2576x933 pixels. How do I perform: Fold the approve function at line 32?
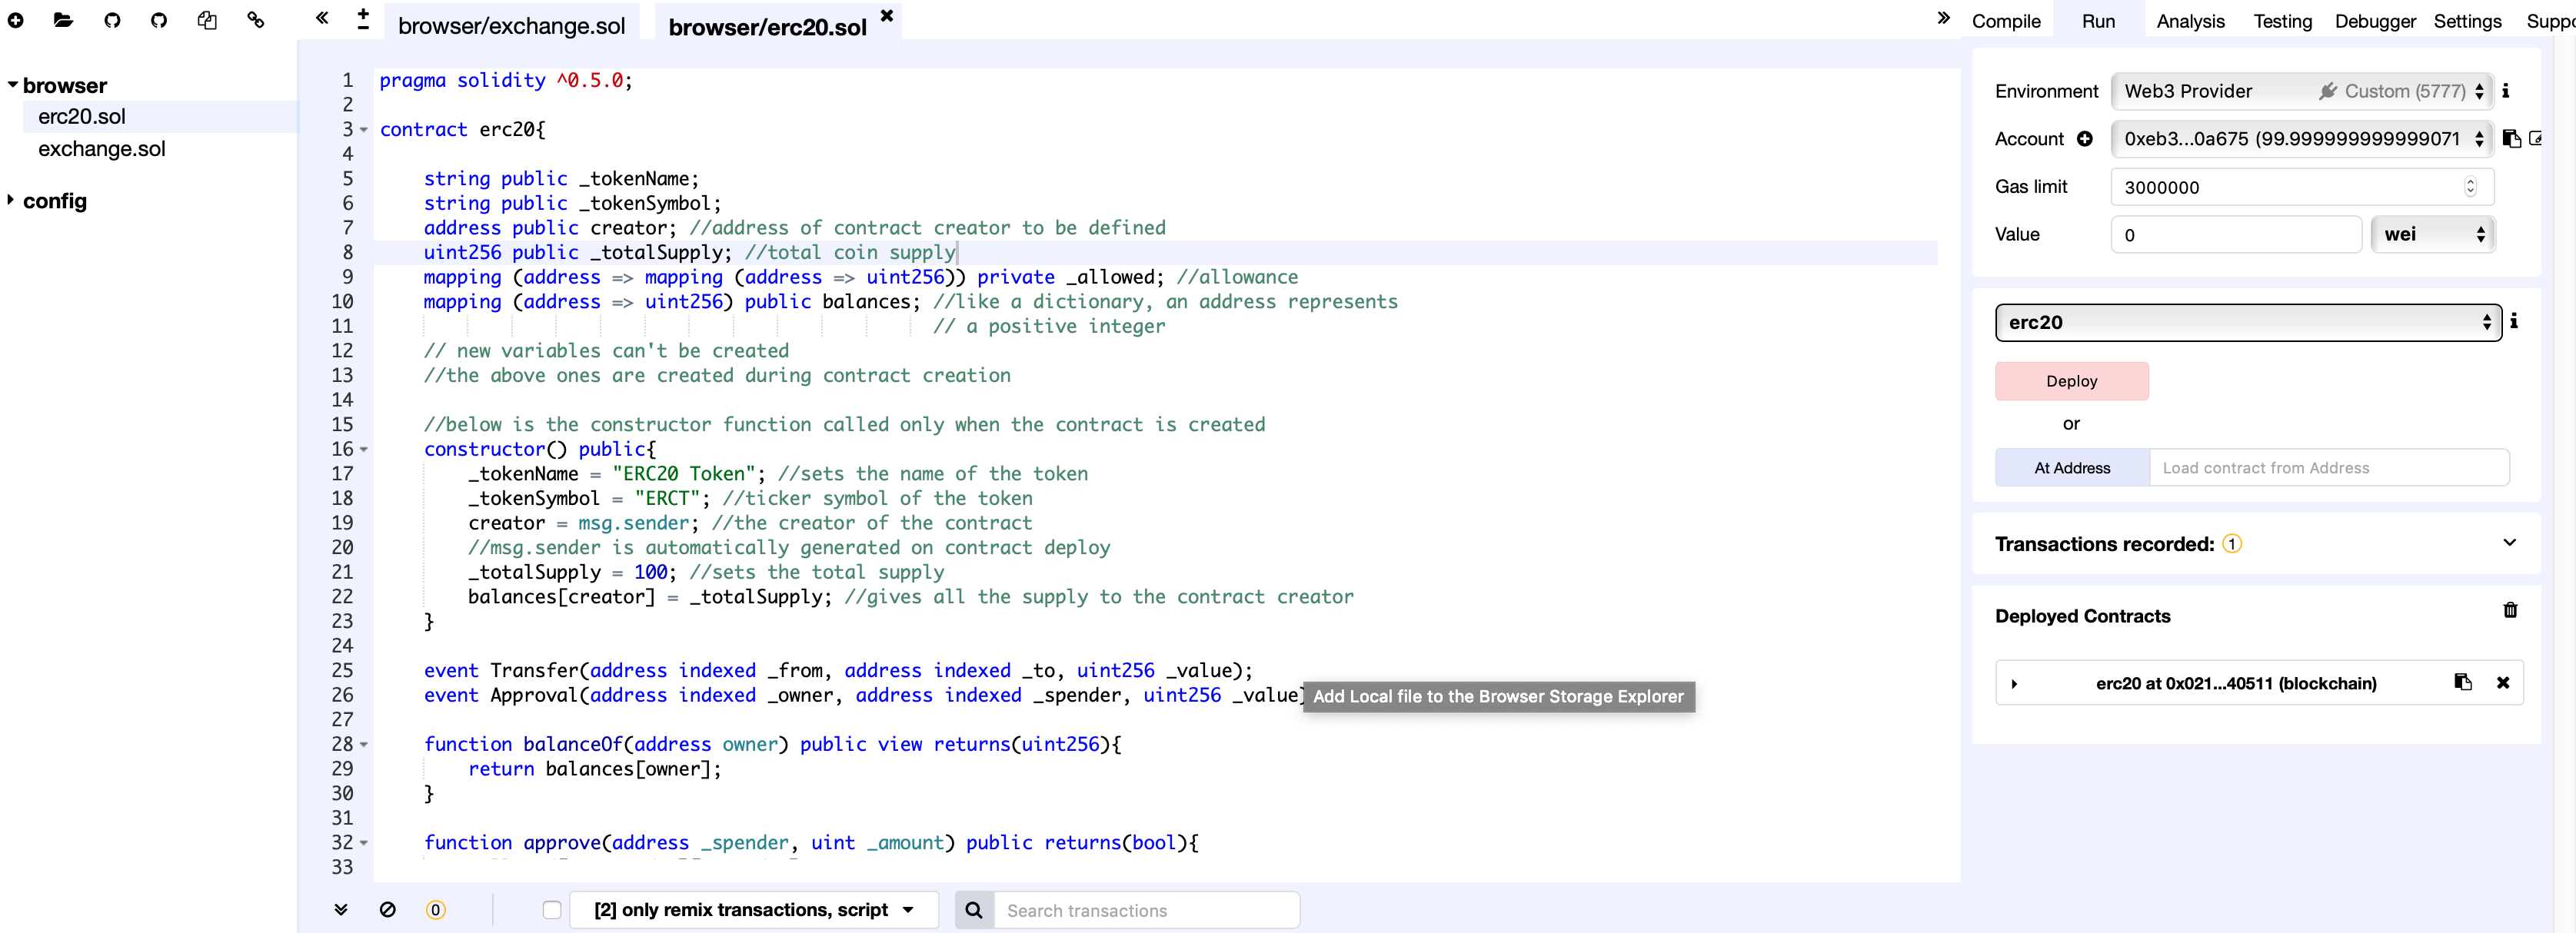tap(364, 843)
